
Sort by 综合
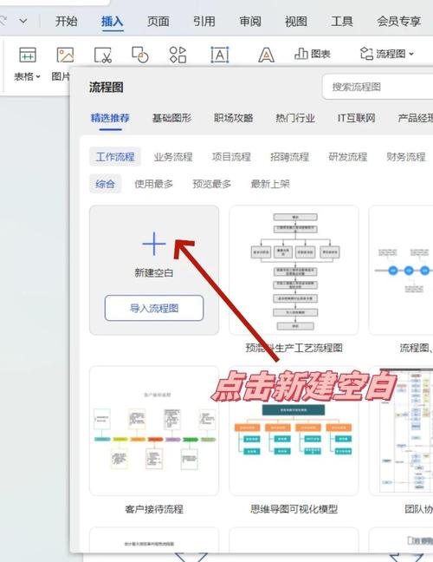click(x=105, y=184)
